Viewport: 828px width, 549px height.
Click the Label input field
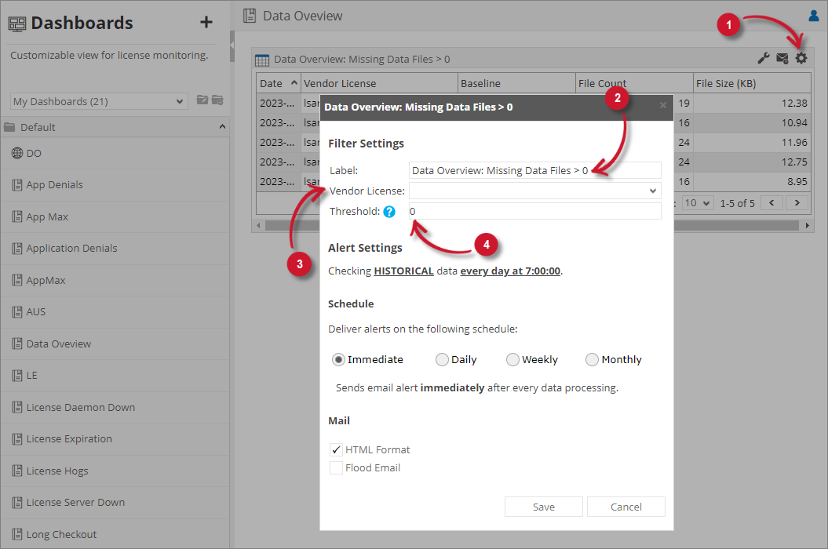535,170
